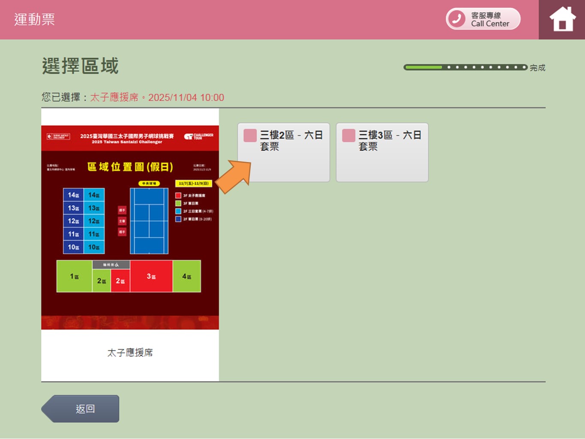
Task: Tap the phone handset icon for Call Center
Action: 457,19
